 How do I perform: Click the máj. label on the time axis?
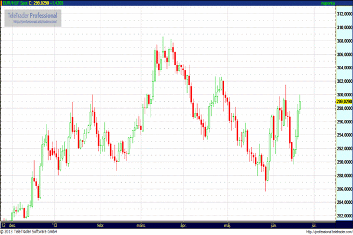pos(228,225)
